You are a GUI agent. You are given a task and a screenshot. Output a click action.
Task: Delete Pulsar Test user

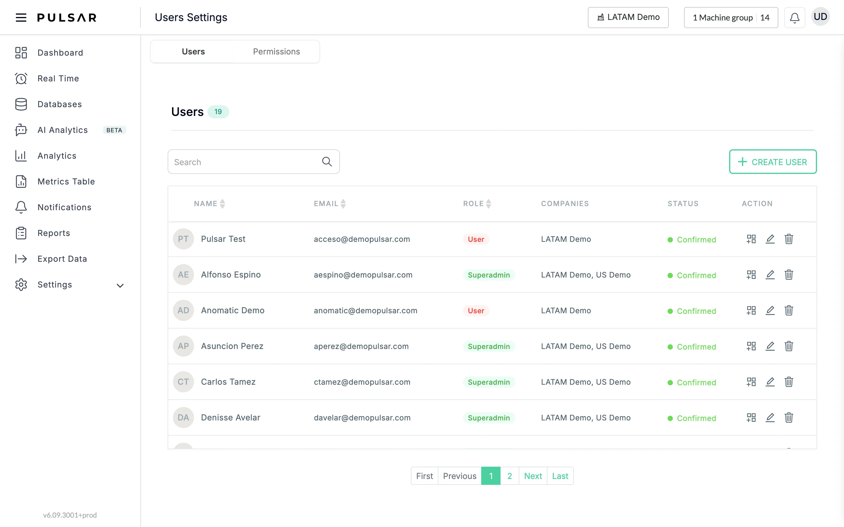pos(789,239)
